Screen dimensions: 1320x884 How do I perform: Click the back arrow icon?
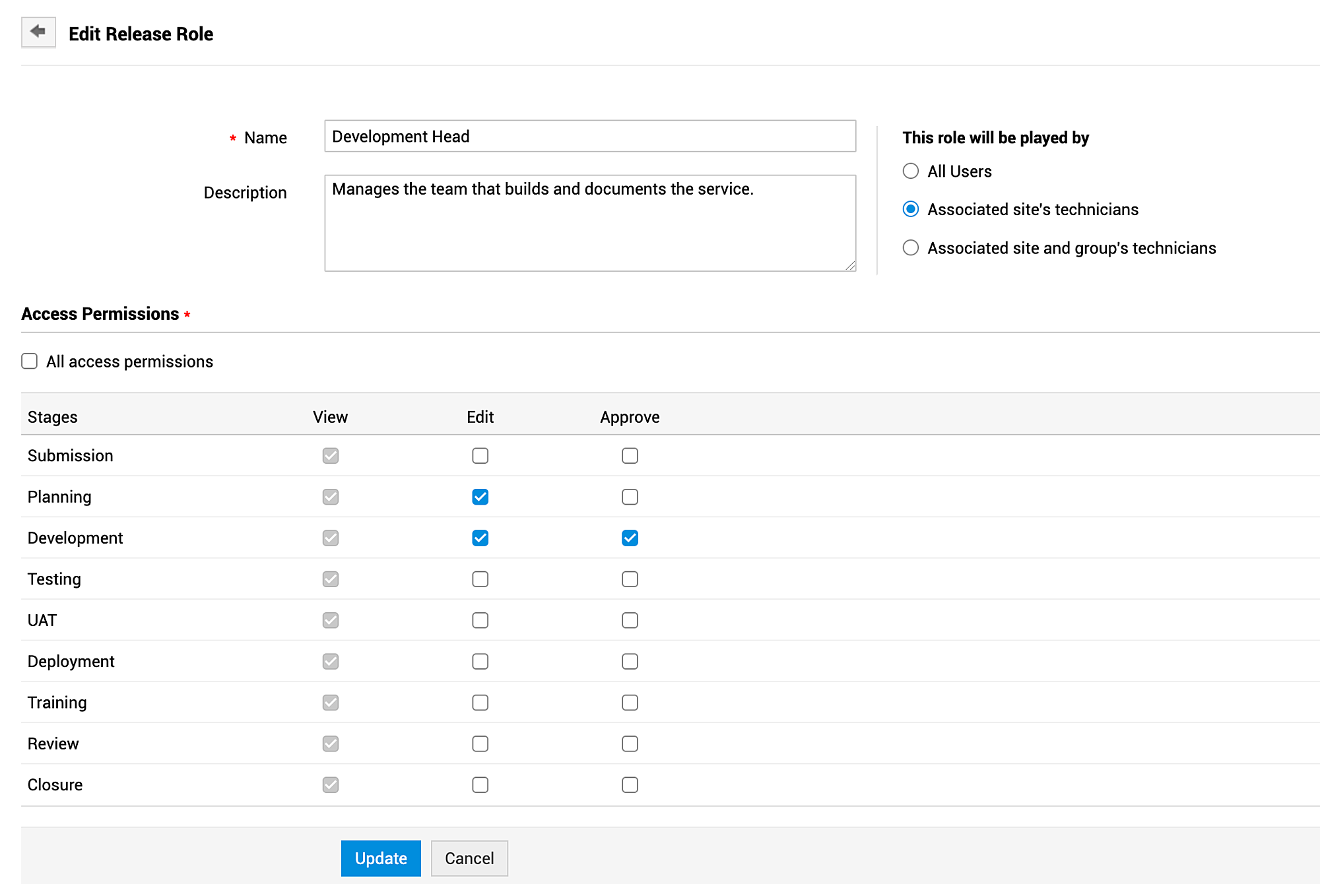click(x=38, y=32)
